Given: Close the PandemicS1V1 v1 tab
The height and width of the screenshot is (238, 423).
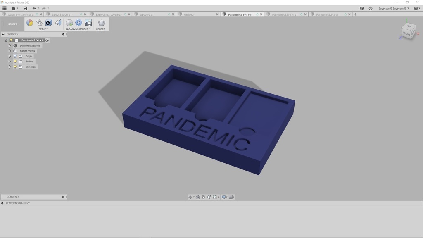Looking at the screenshot, I should click(x=261, y=14).
